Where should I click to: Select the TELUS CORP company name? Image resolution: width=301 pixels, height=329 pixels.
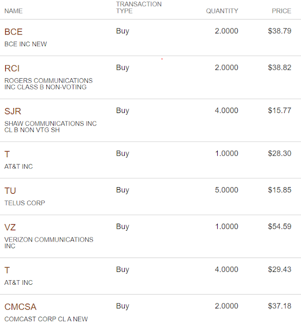pyautogui.click(x=25, y=203)
